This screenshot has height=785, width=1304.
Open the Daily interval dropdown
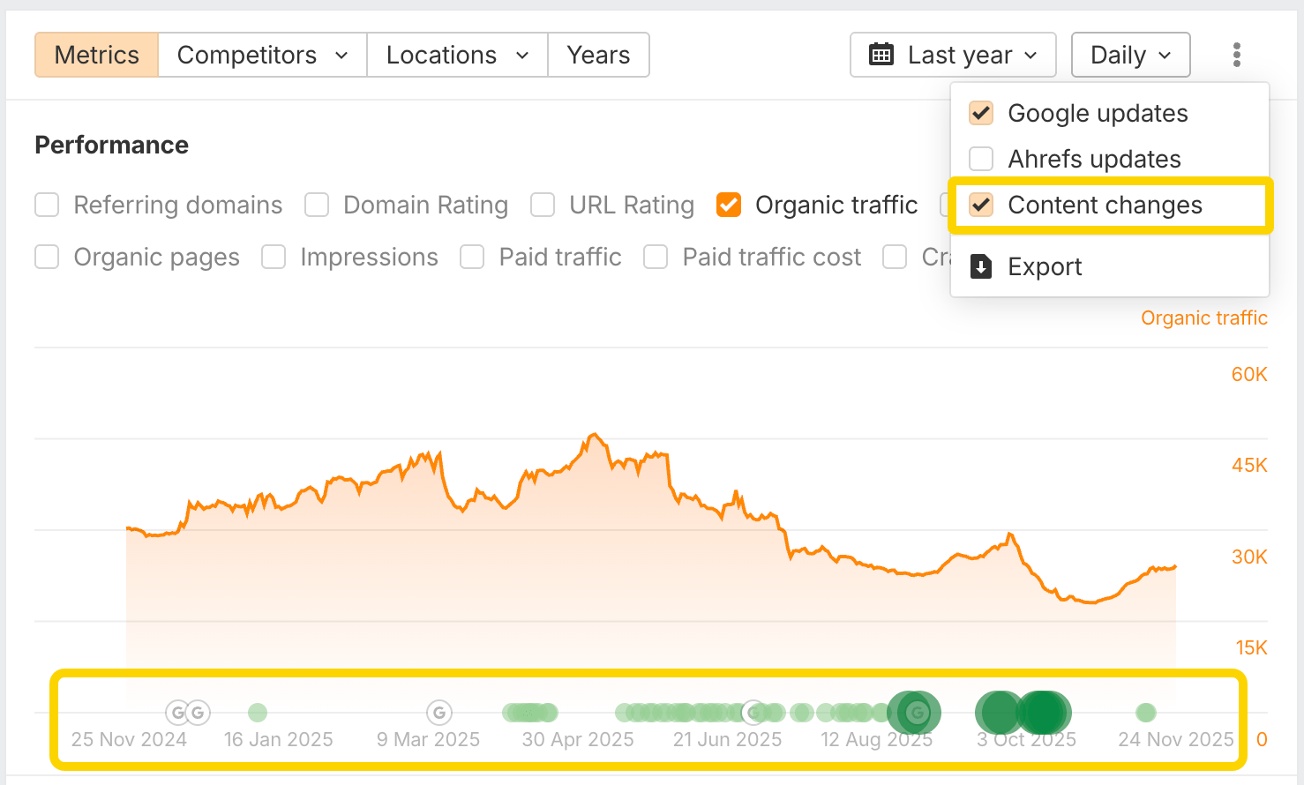[1130, 55]
